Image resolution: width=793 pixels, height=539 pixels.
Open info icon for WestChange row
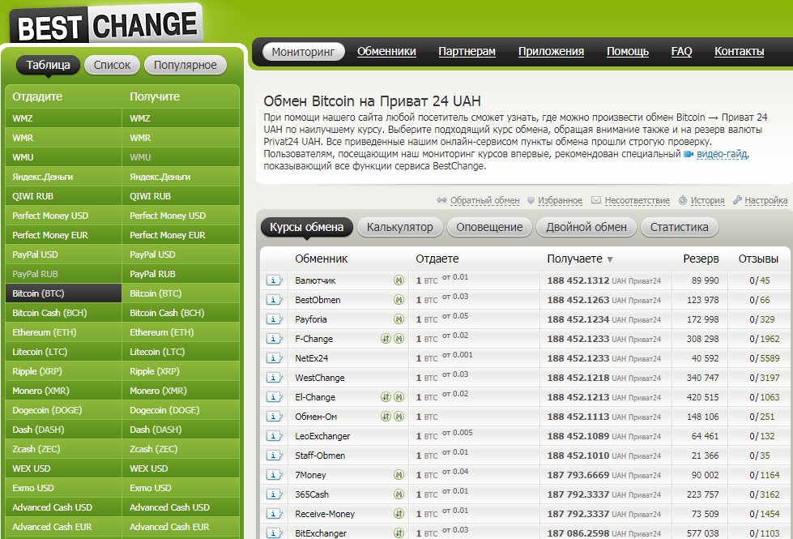point(274,378)
